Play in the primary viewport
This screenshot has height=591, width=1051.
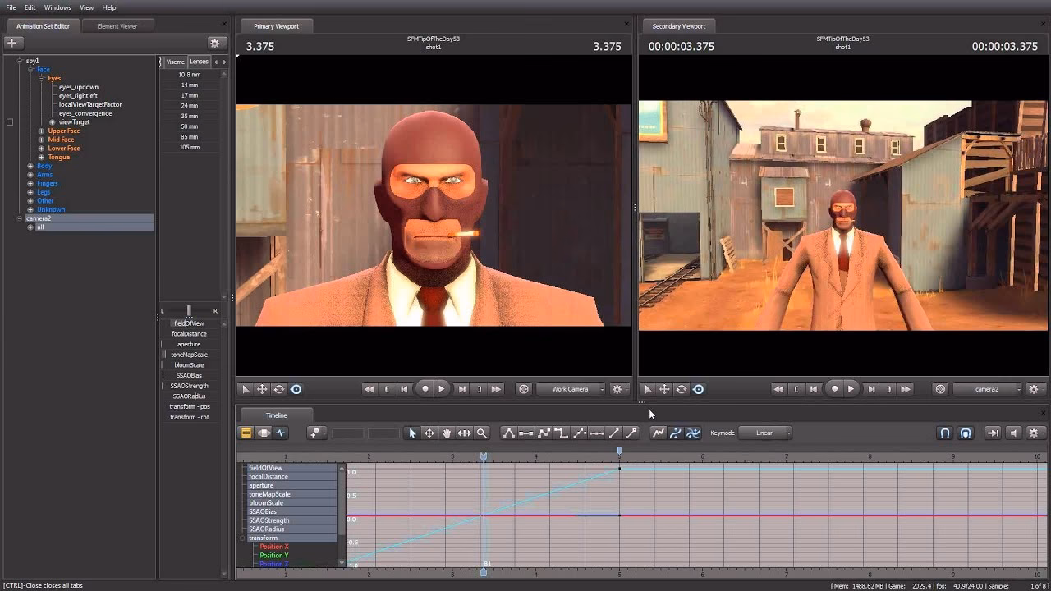point(442,389)
